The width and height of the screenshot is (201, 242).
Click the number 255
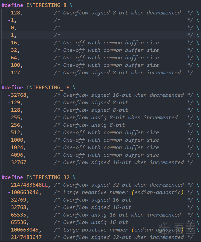(x=15, y=118)
